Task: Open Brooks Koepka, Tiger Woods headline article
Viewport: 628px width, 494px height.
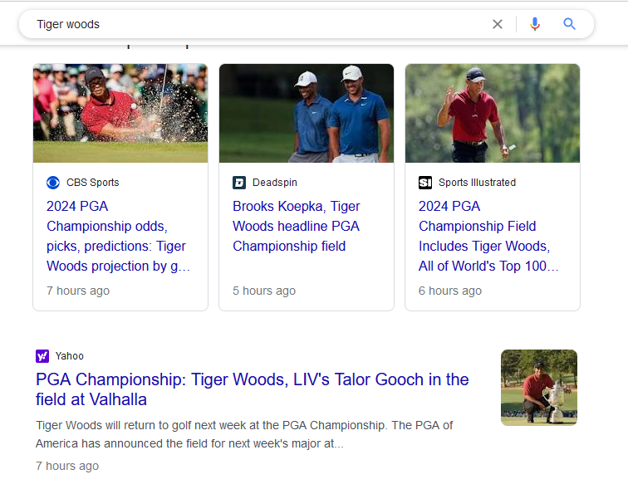Action: [297, 226]
